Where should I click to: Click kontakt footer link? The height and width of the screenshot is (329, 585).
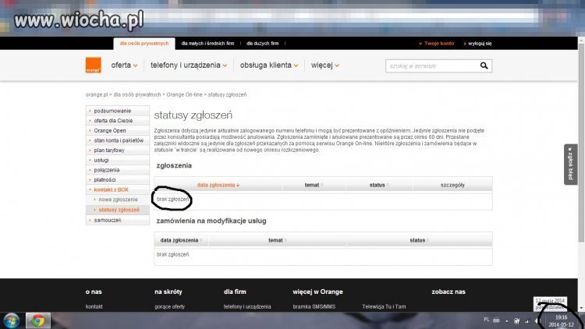(94, 306)
